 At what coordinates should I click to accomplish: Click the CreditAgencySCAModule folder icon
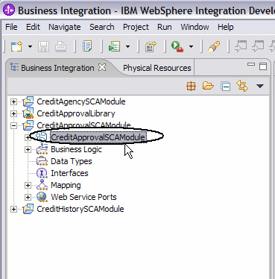pos(28,101)
